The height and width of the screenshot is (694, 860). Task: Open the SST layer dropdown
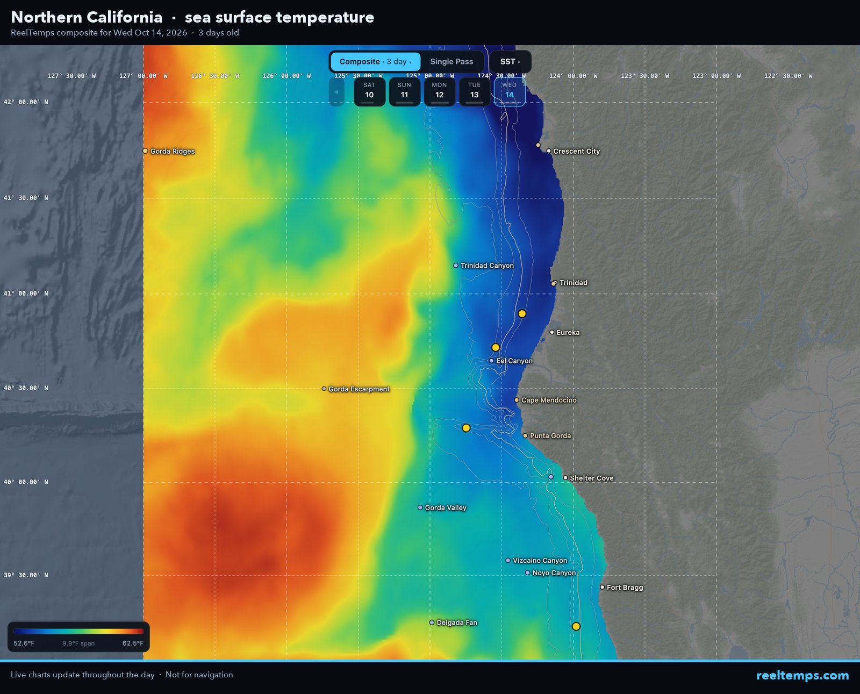click(510, 62)
